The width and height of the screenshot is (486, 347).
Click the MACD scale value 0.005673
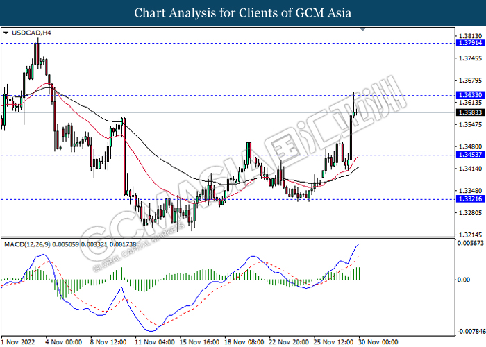pos(471,243)
